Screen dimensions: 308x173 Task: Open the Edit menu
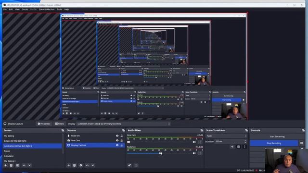pos(11,10)
